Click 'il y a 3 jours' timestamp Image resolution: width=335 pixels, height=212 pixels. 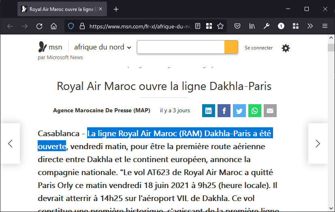(x=175, y=111)
